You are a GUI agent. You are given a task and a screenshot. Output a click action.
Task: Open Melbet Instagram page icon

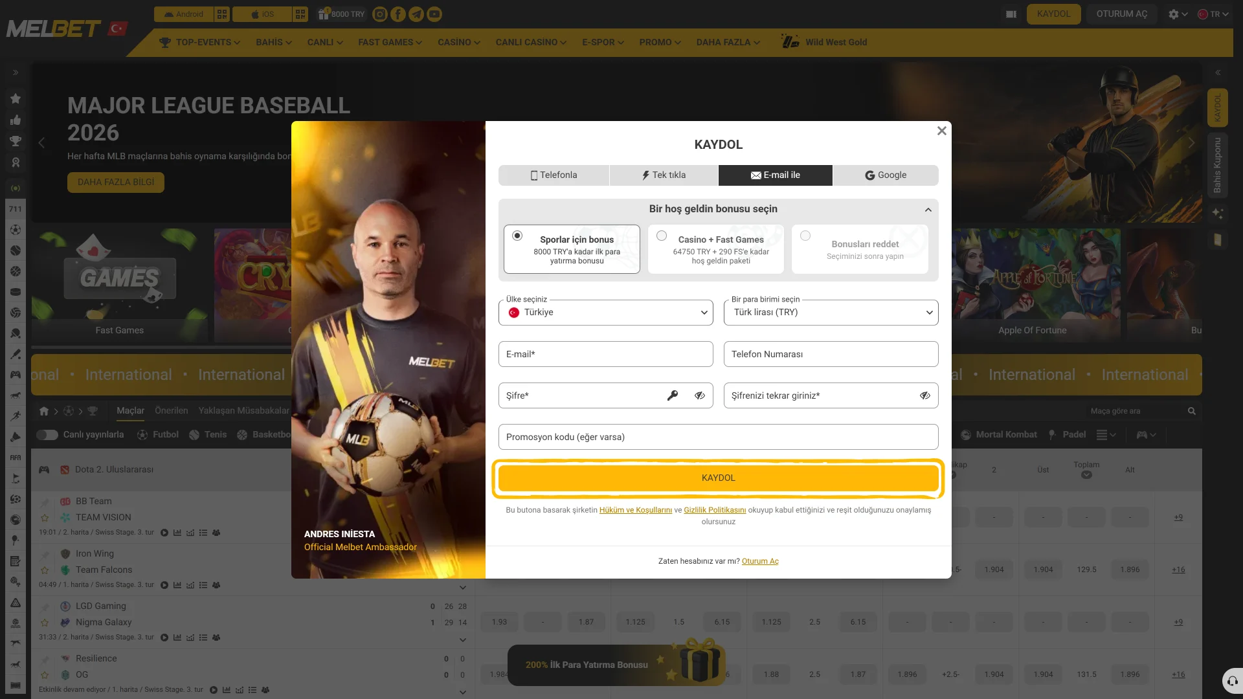click(380, 14)
